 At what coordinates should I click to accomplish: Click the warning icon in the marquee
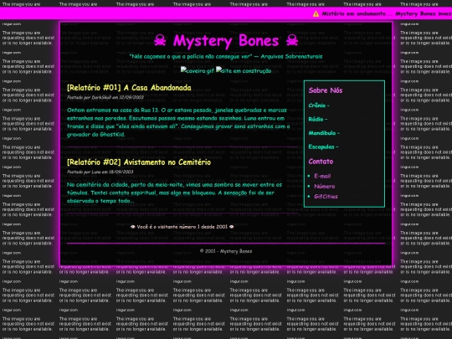[316, 13]
